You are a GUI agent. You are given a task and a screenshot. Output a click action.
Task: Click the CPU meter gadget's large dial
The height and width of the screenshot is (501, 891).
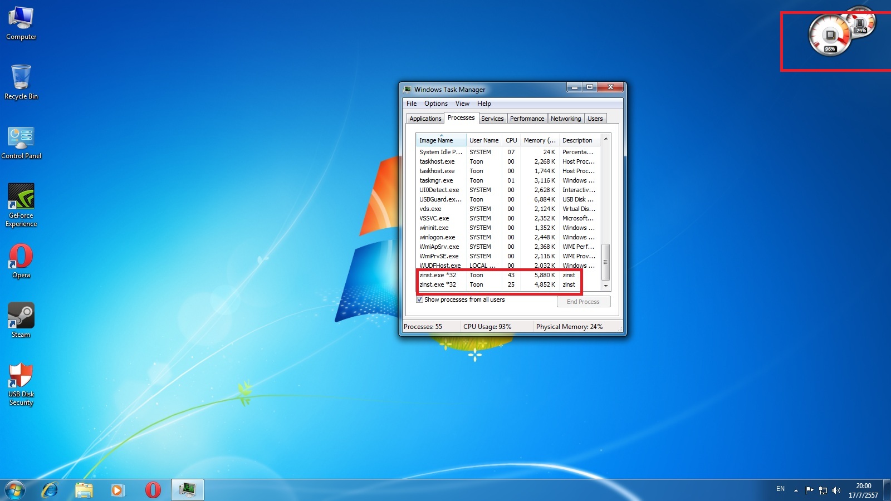tap(830, 36)
